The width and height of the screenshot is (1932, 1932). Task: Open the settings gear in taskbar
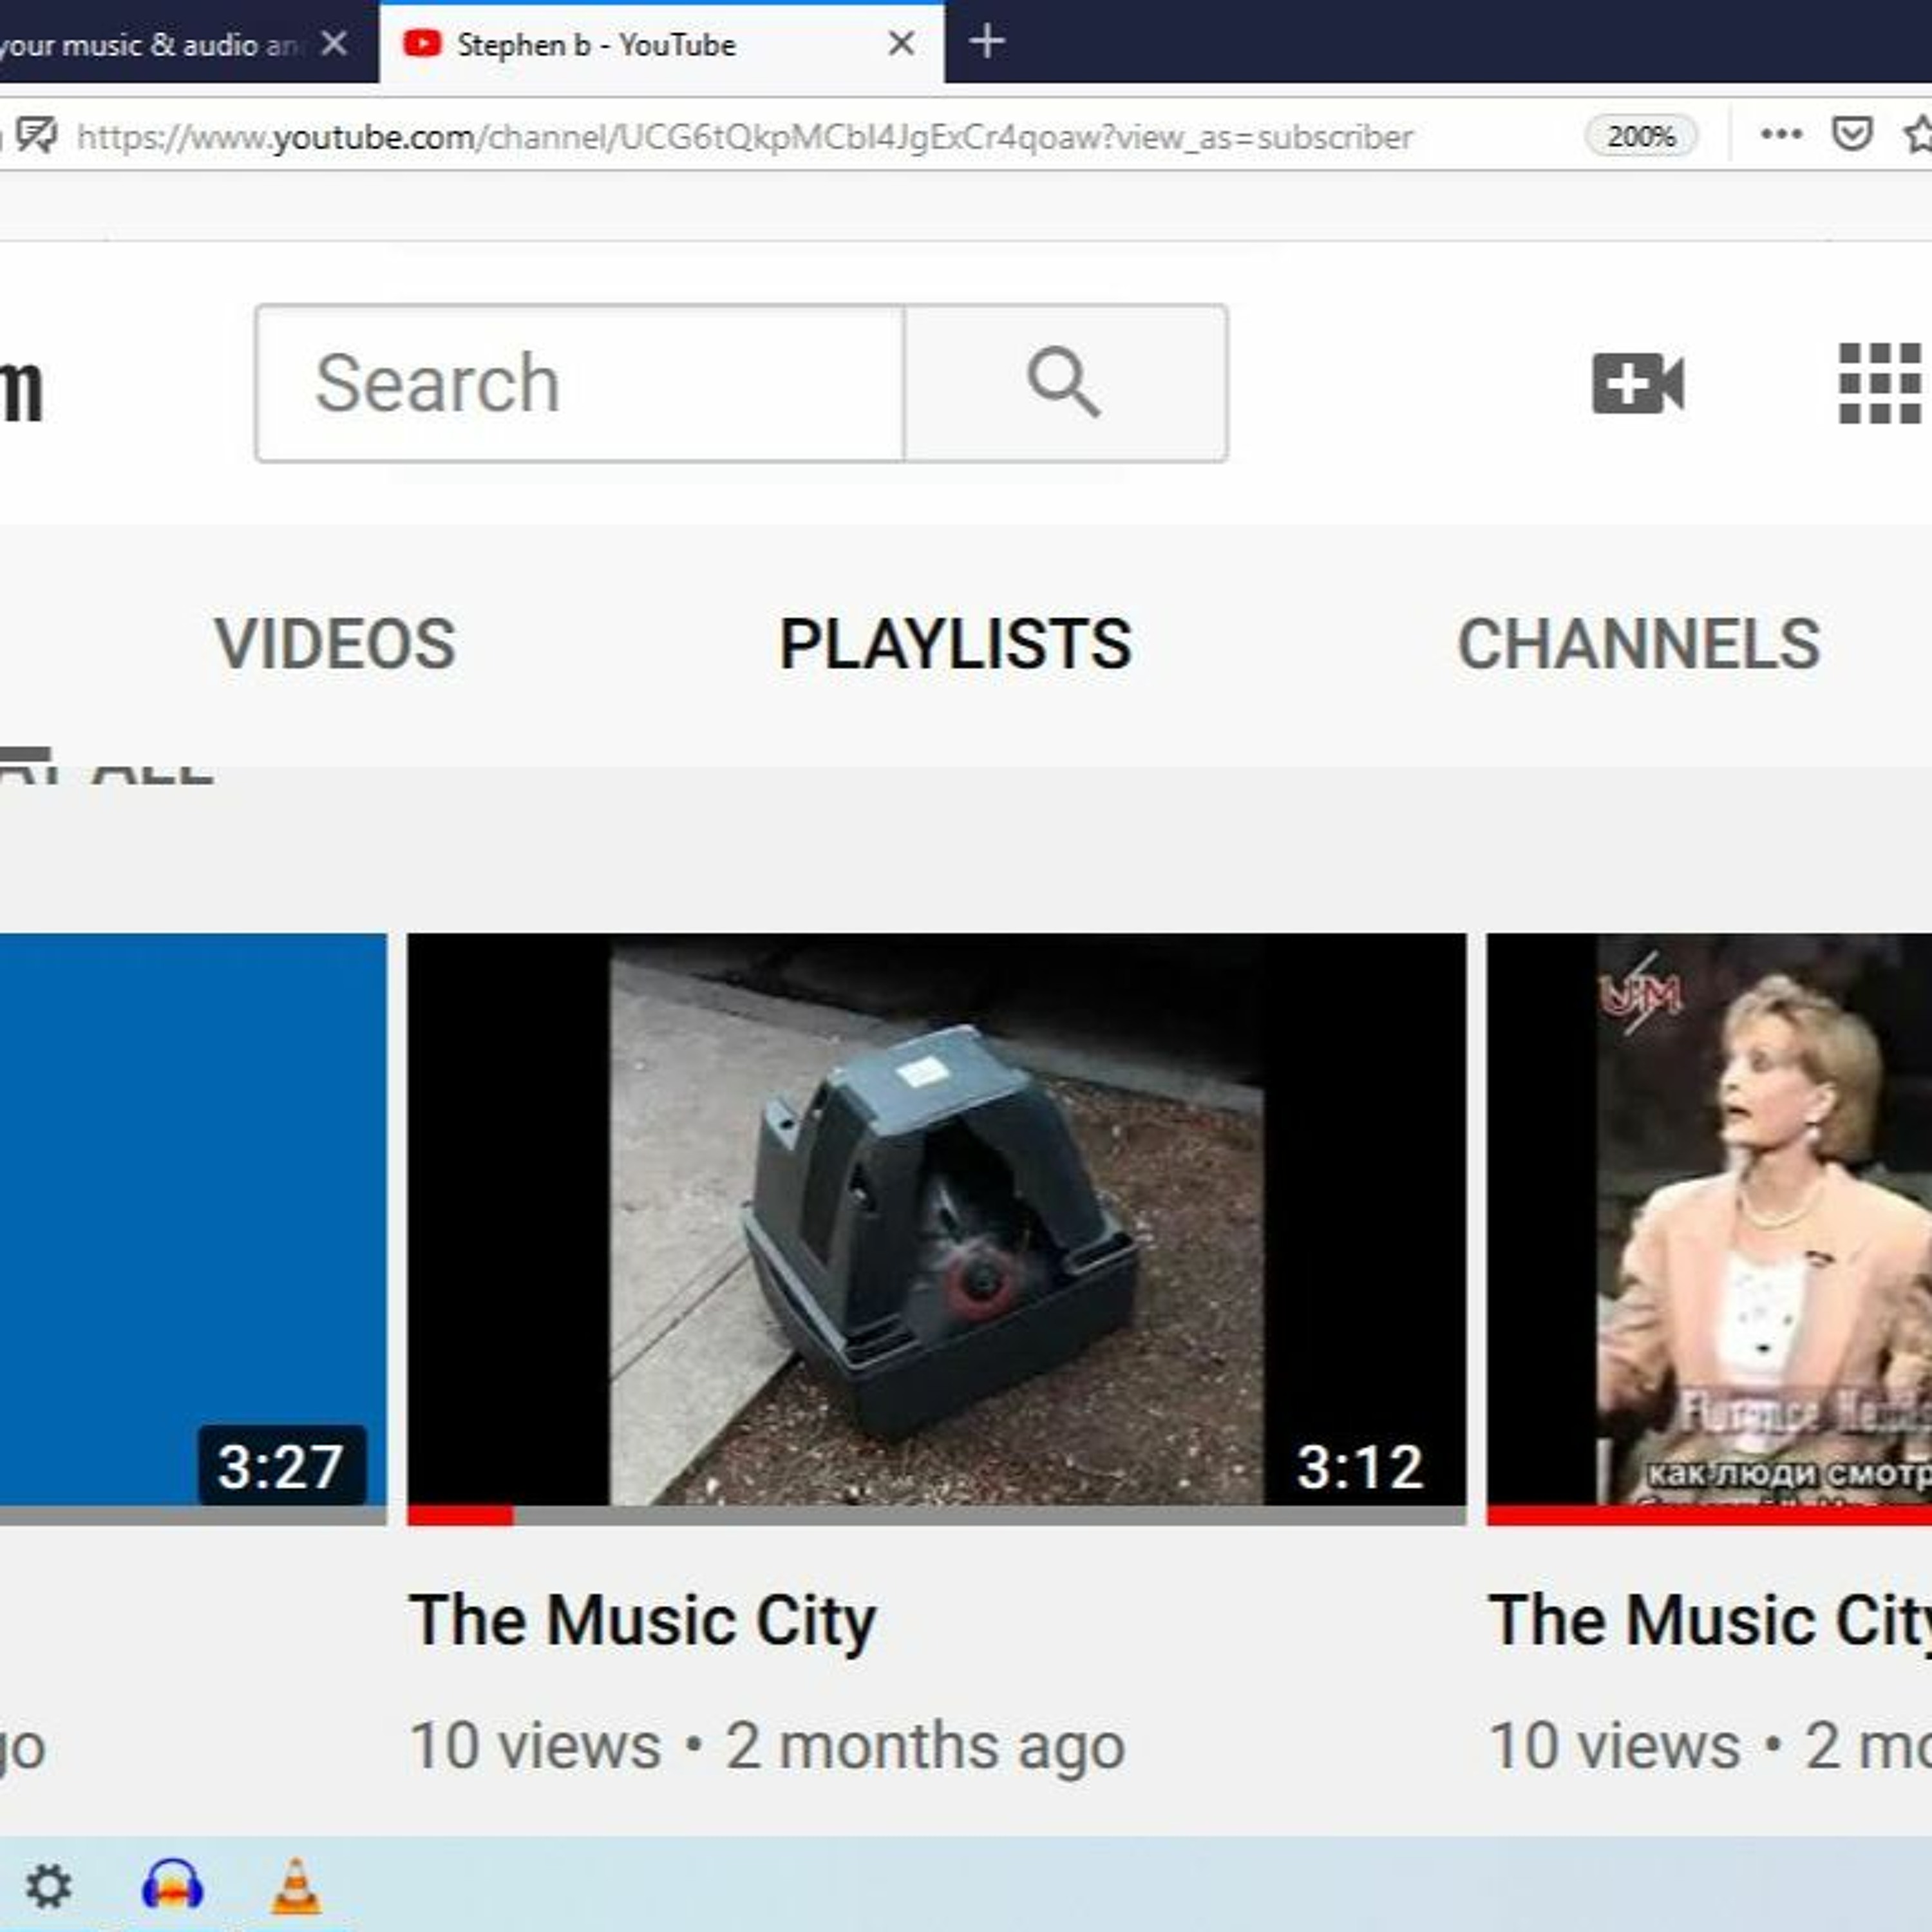(x=48, y=1887)
